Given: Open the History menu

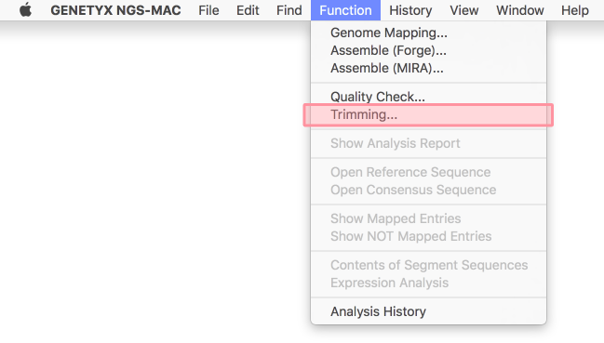Looking at the screenshot, I should pyautogui.click(x=410, y=10).
